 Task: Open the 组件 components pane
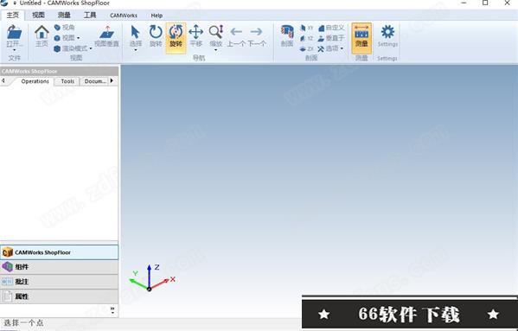click(59, 267)
